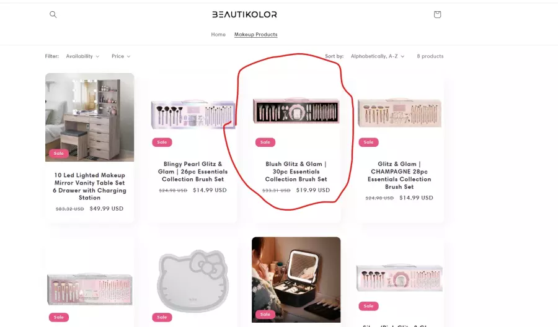This screenshot has width=558, height=327.
Task: Click the Hello Kitty mirror product image
Action: [x=193, y=280]
